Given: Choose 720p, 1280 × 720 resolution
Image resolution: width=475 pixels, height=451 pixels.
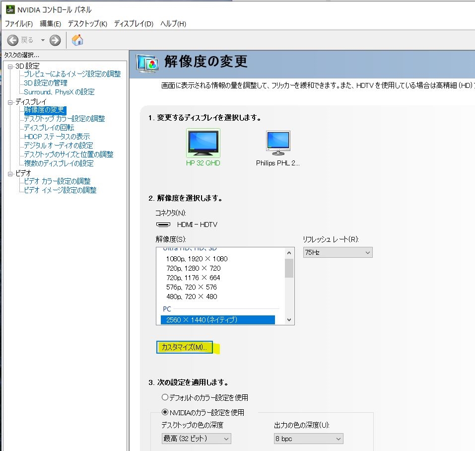Looking at the screenshot, I should (x=194, y=268).
